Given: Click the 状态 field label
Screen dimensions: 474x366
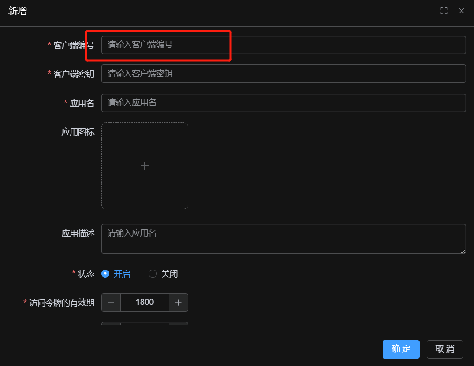Looking at the screenshot, I should (86, 274).
